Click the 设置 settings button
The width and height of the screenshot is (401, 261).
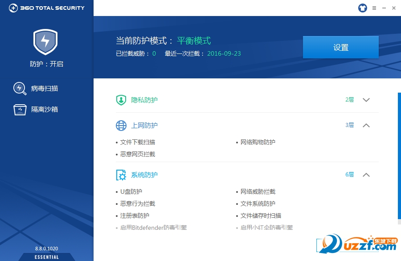[340, 48]
